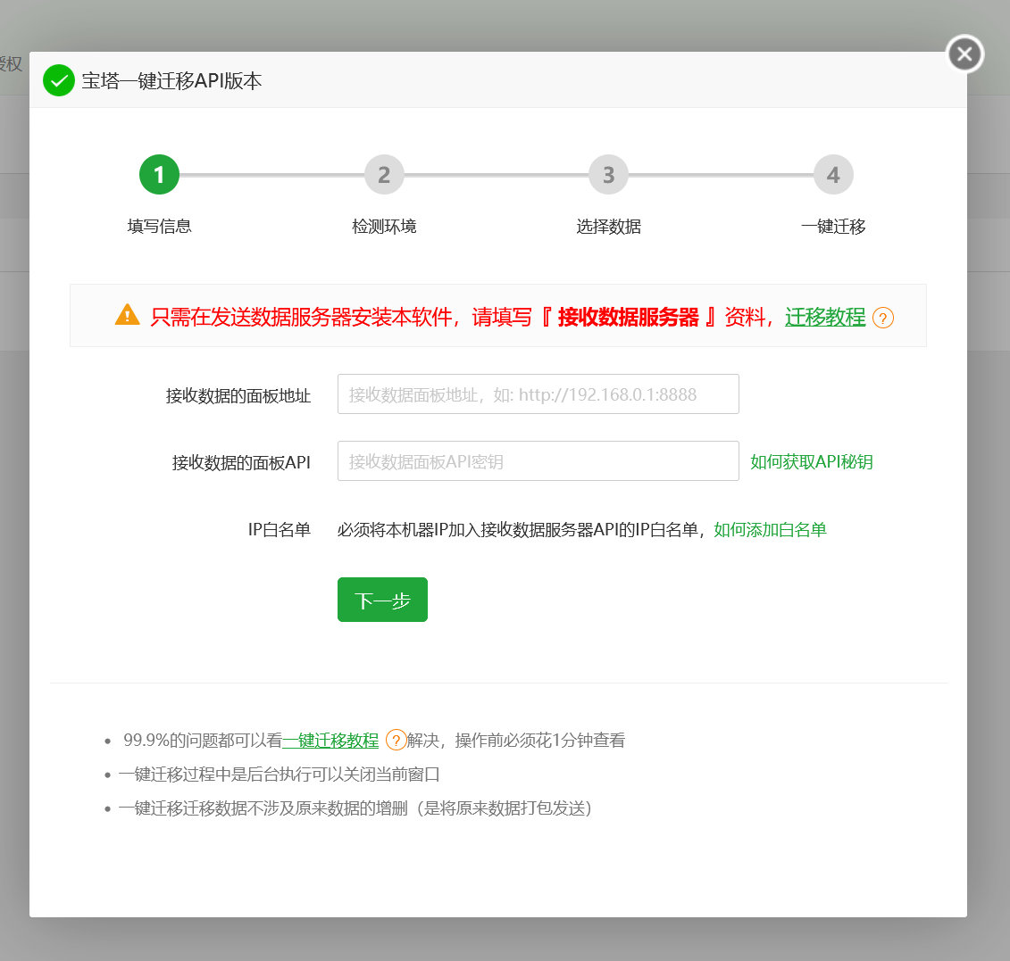Click step 3 circle 选择数据
This screenshot has width=1010, height=961.
[x=608, y=174]
